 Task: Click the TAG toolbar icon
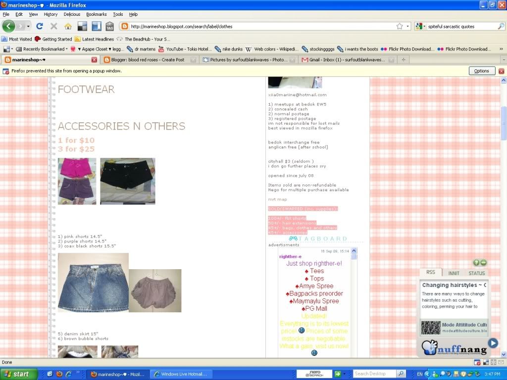tap(109, 26)
